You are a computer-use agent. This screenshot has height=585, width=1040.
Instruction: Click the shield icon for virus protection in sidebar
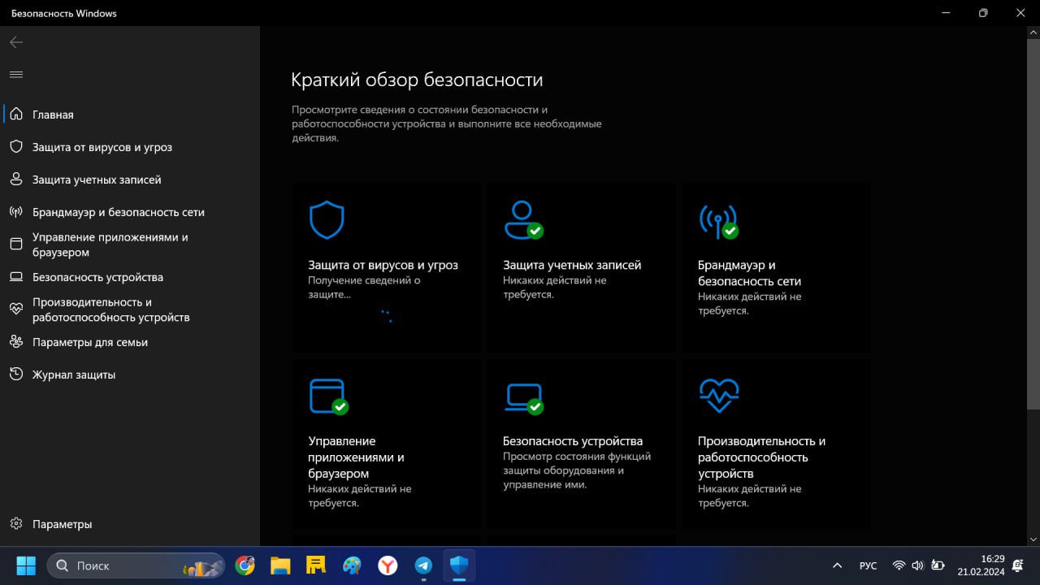coord(16,147)
